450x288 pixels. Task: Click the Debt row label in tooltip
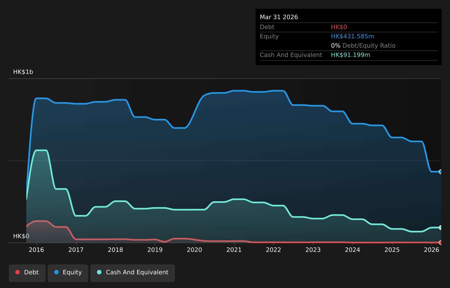[x=267, y=27]
